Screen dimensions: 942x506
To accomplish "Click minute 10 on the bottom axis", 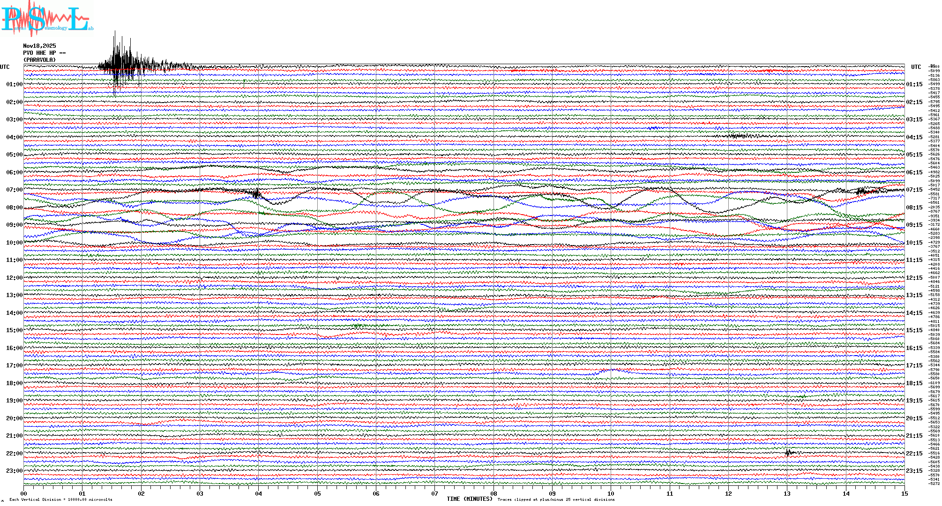I will 611,493.
